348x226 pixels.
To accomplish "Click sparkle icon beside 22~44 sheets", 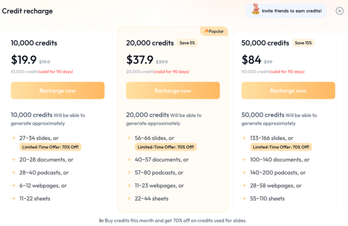I will pyautogui.click(x=129, y=199).
